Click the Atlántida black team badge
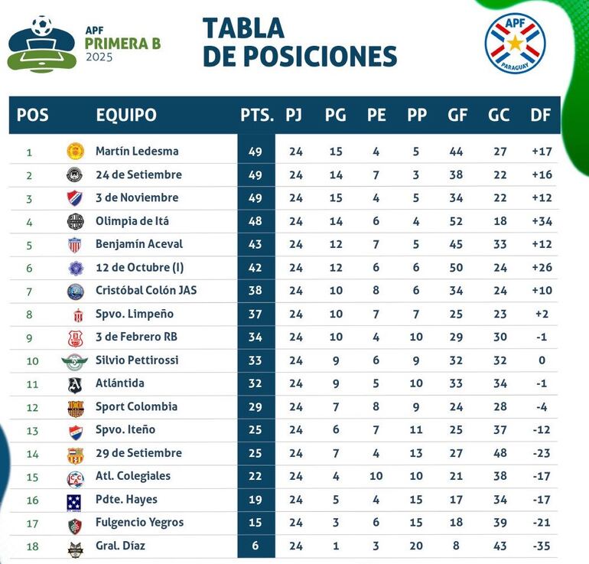The image size is (589, 564). click(75, 384)
